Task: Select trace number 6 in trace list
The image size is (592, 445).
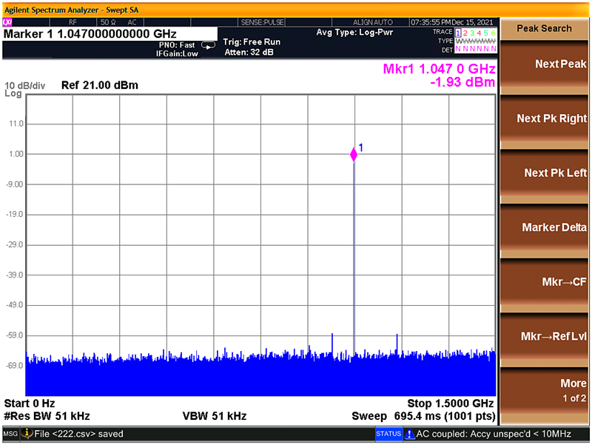Action: pyautogui.click(x=493, y=33)
